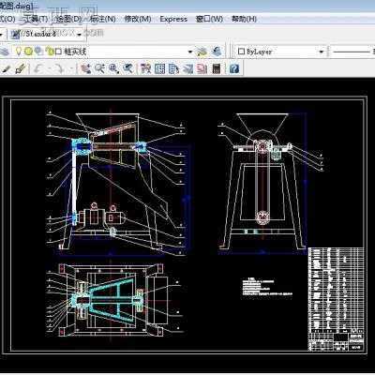Open the Markup Set Manager icon
Viewport: 375px width, 375px height.
pos(202,68)
